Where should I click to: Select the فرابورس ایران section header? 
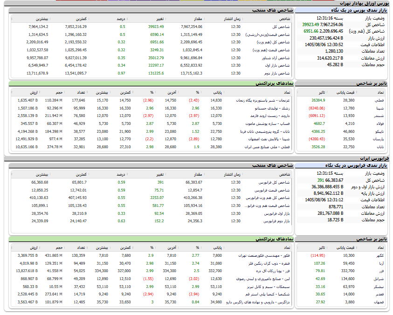pyautogui.click(x=374, y=158)
